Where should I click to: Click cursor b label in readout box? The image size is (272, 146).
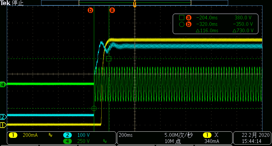tap(189, 24)
